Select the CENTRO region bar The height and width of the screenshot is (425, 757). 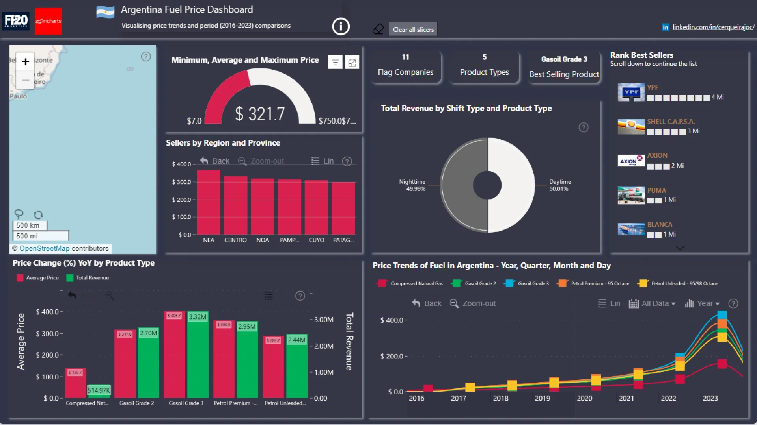(235, 205)
